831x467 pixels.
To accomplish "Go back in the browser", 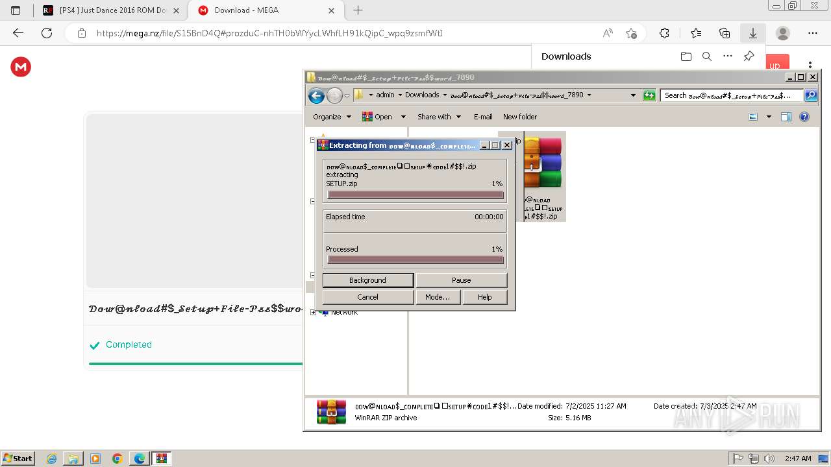I will tap(18, 33).
